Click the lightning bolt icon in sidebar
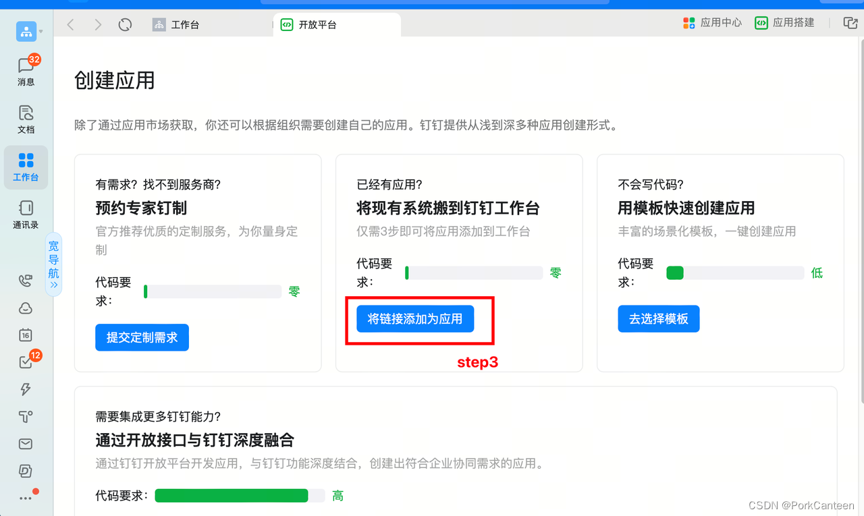Screen dimensions: 864x516 pos(26,389)
